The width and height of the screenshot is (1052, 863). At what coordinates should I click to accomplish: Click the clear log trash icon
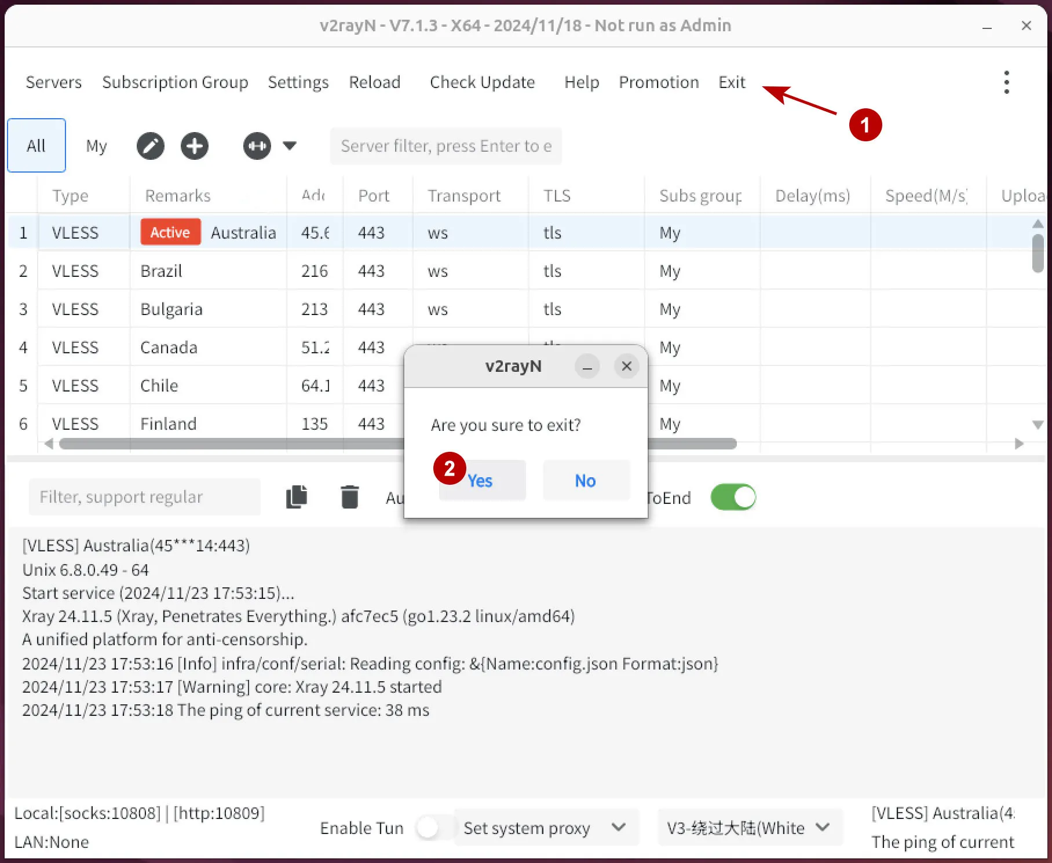pos(350,497)
